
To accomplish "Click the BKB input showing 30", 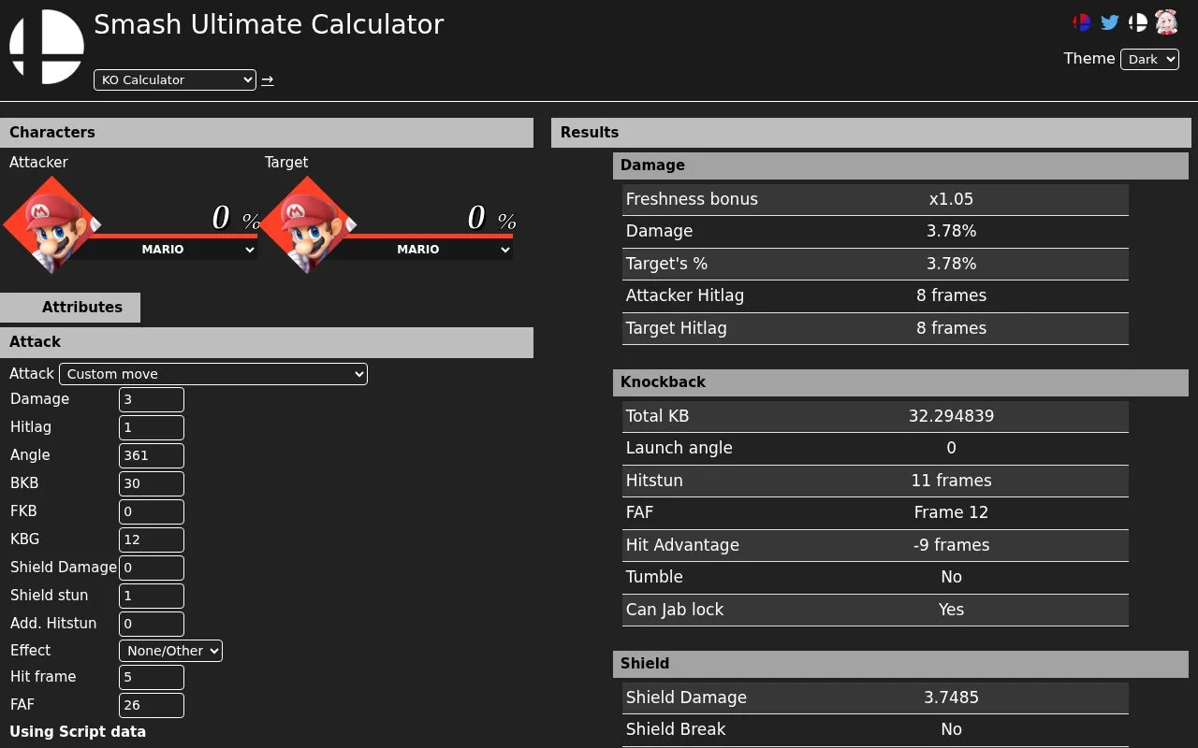I will point(152,483).
